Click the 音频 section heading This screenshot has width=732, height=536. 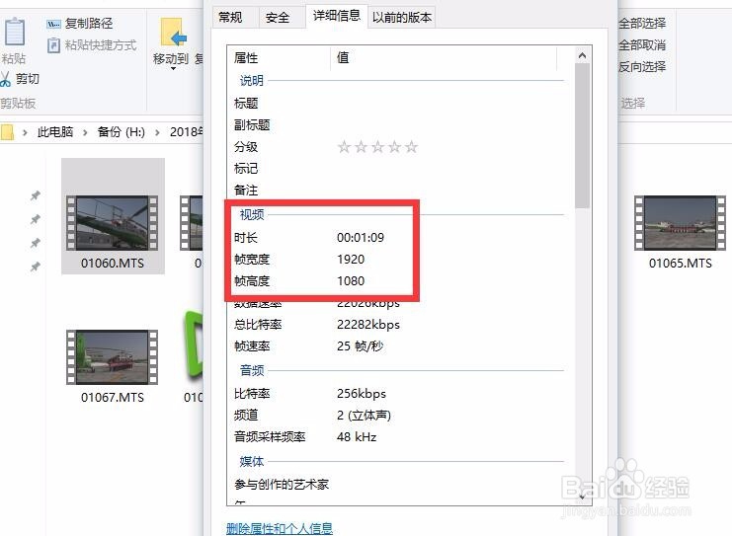pyautogui.click(x=252, y=370)
